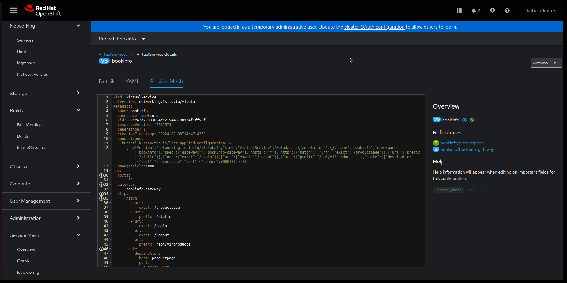Open the notifications bell
This screenshot has height=283, width=567.
tap(475, 11)
